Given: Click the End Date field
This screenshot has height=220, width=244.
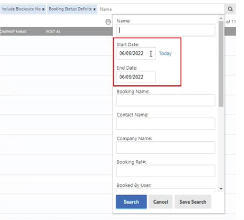Looking at the screenshot, I should coord(136,77).
